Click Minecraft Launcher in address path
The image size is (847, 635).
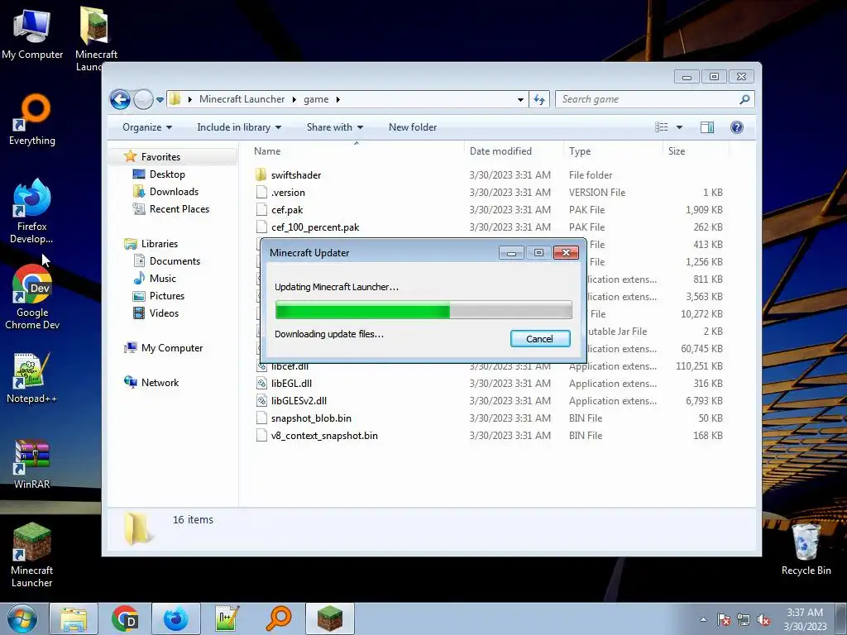242,99
